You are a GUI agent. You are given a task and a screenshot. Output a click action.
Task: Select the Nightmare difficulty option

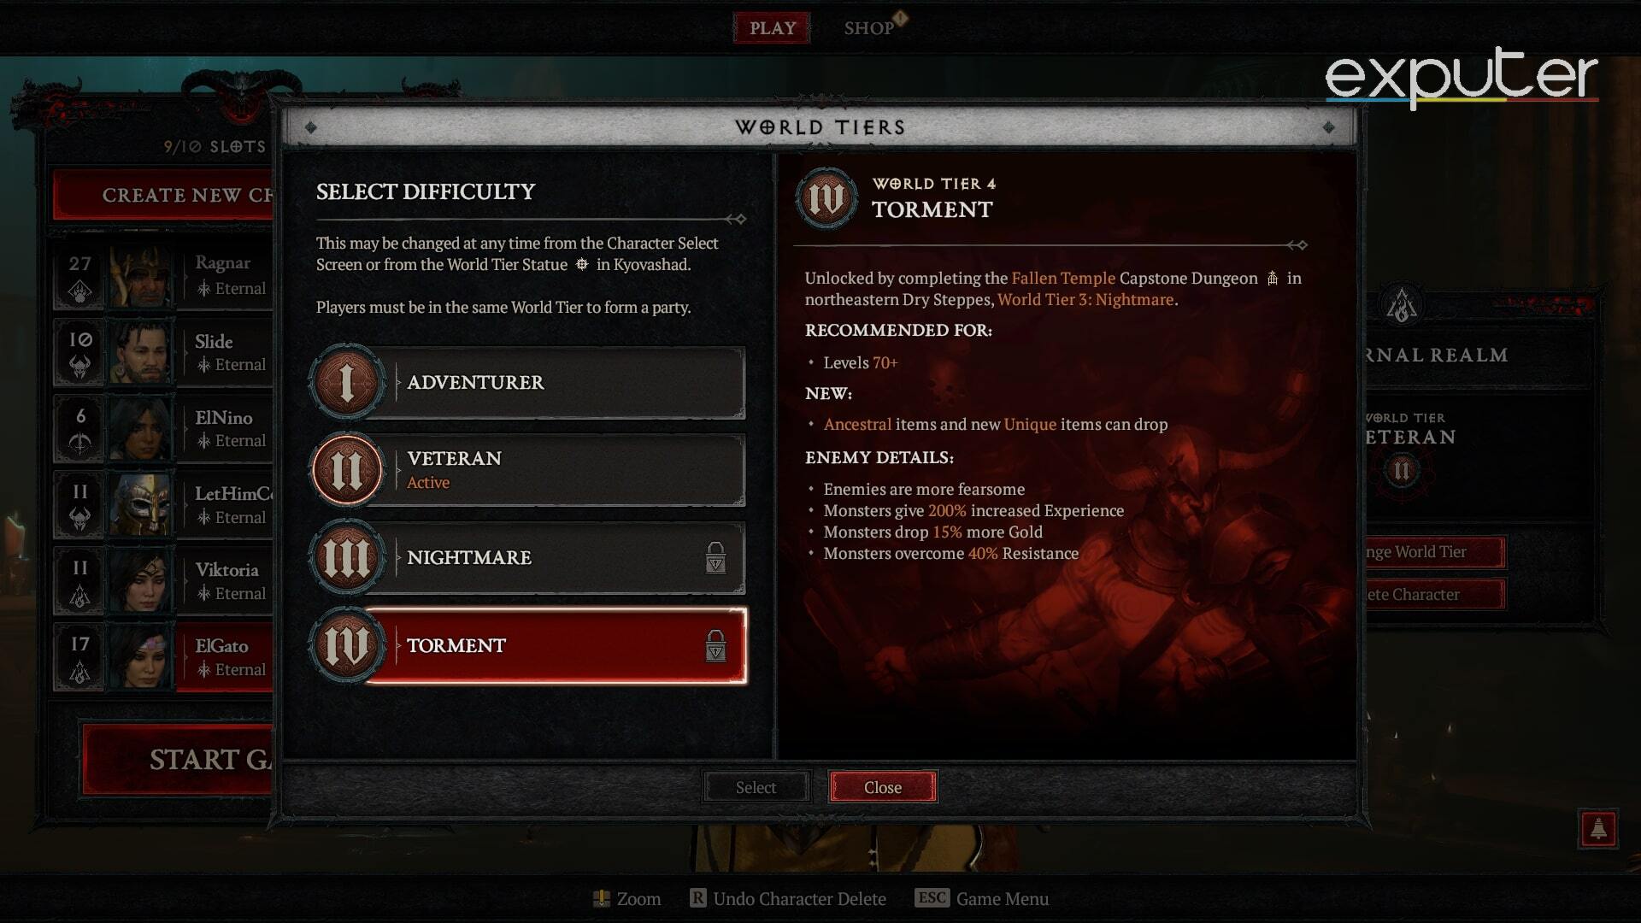pos(526,556)
